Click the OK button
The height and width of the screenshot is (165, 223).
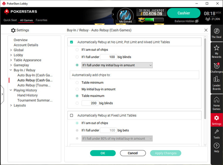click(x=103, y=153)
